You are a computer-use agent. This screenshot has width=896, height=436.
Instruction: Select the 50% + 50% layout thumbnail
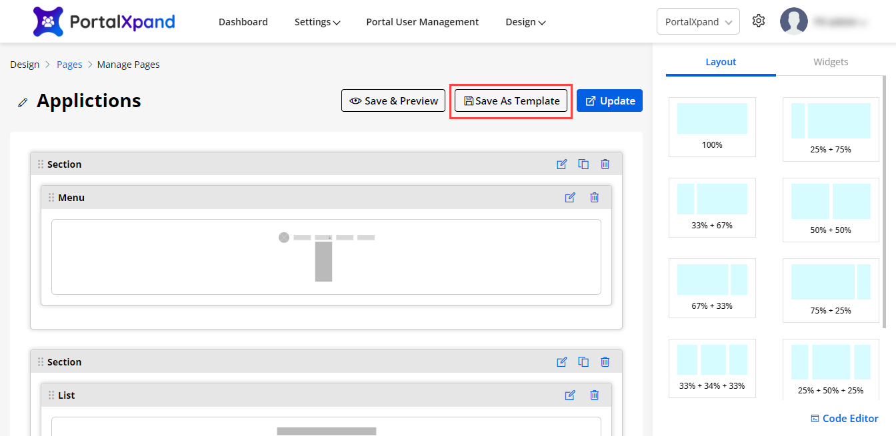click(x=831, y=208)
